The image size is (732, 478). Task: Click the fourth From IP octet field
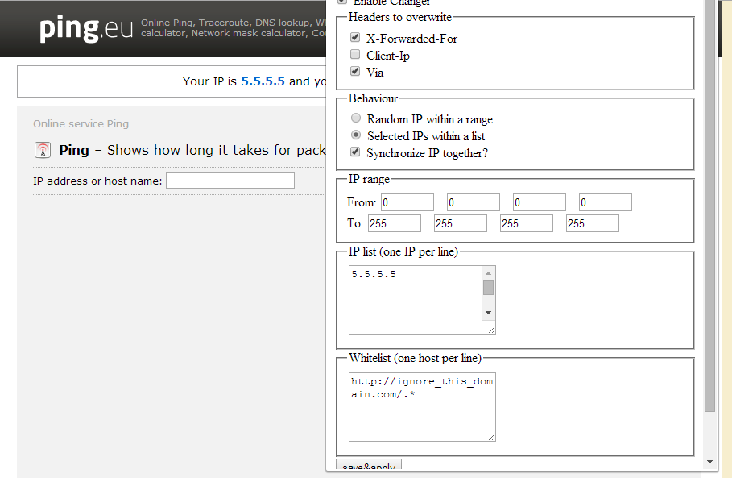606,202
